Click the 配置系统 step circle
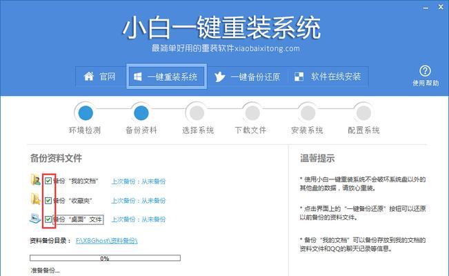The height and width of the screenshot is (276, 449). (363, 113)
